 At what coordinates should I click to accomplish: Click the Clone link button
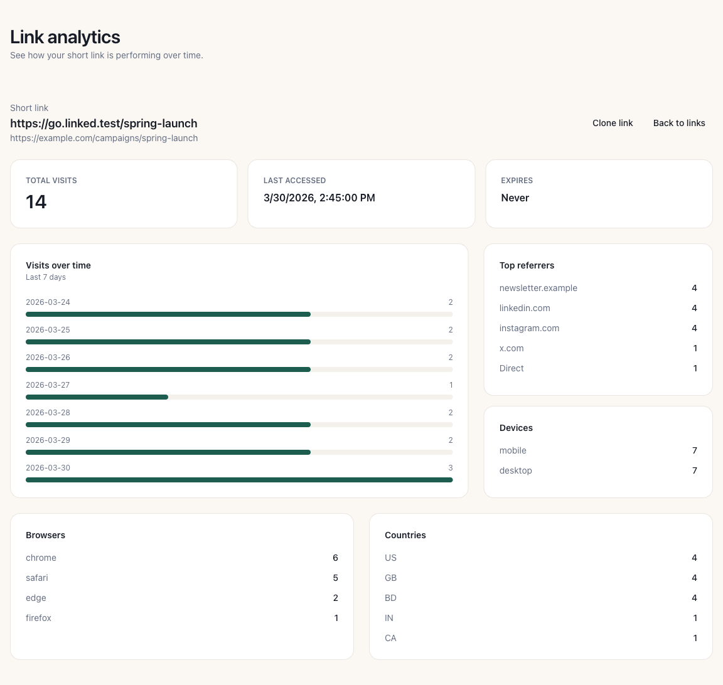(613, 123)
